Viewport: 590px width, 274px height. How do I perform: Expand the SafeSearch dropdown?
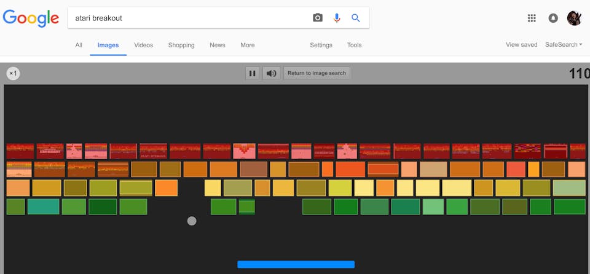point(564,45)
